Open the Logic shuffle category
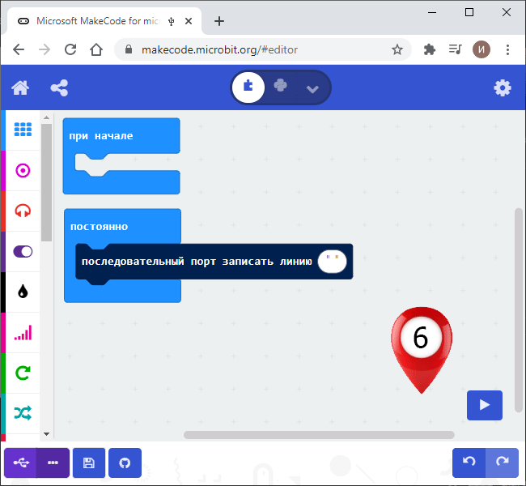The image size is (526, 486). 23,413
